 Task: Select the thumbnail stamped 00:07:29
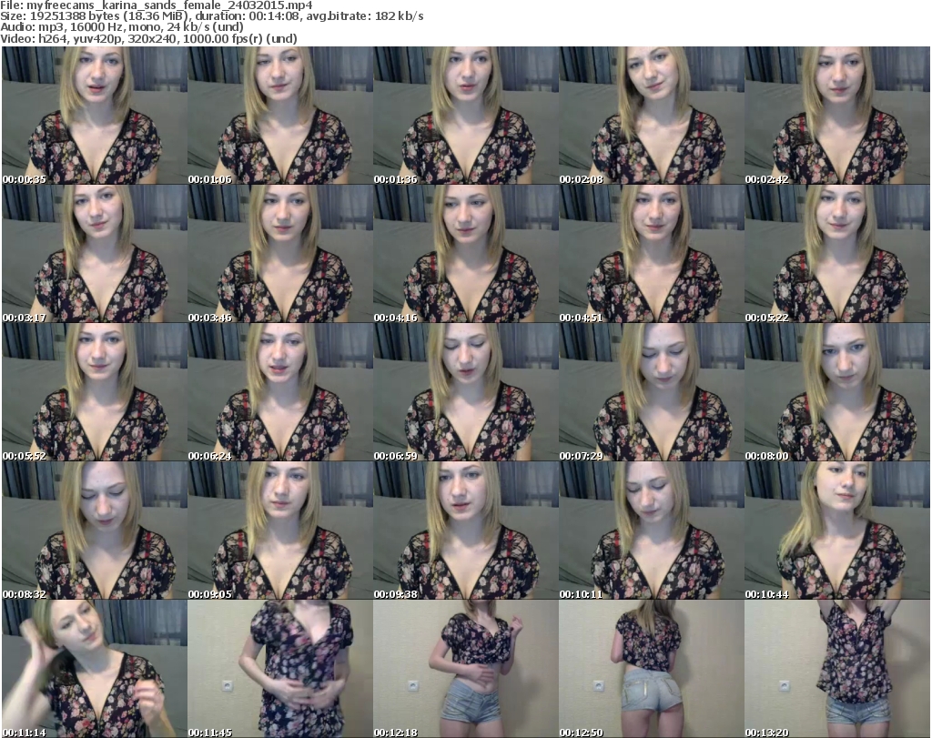pyautogui.click(x=651, y=392)
